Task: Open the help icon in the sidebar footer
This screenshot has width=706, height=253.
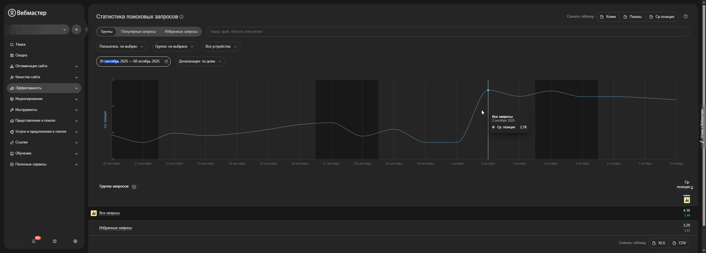Action: (55, 241)
